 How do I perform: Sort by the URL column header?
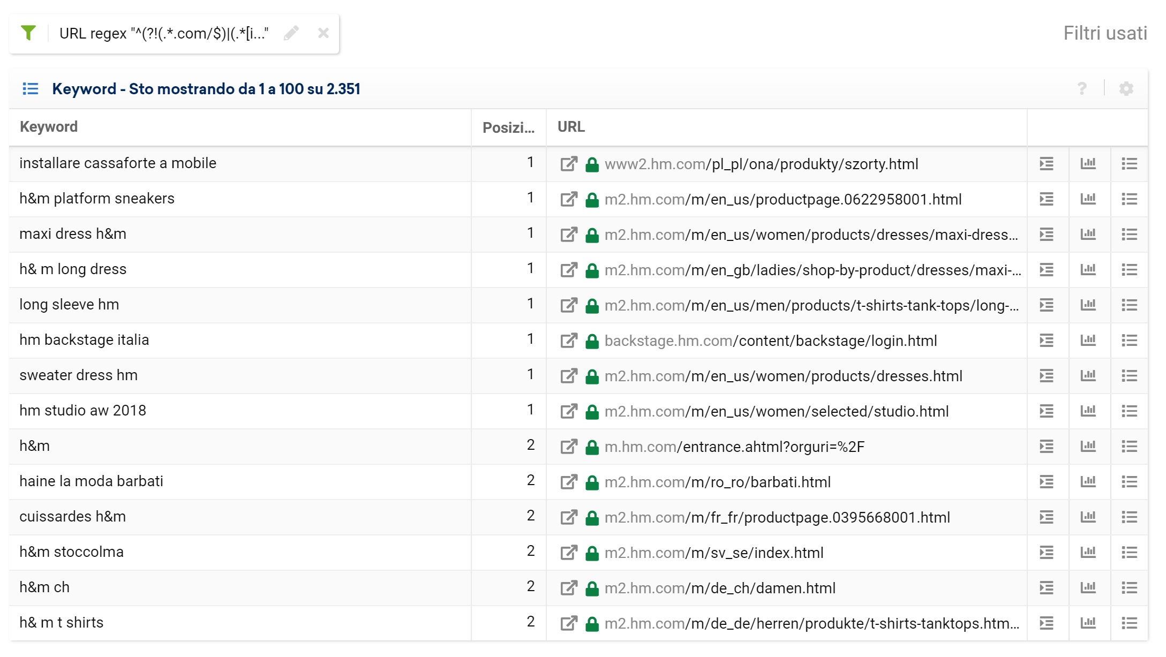pos(571,127)
